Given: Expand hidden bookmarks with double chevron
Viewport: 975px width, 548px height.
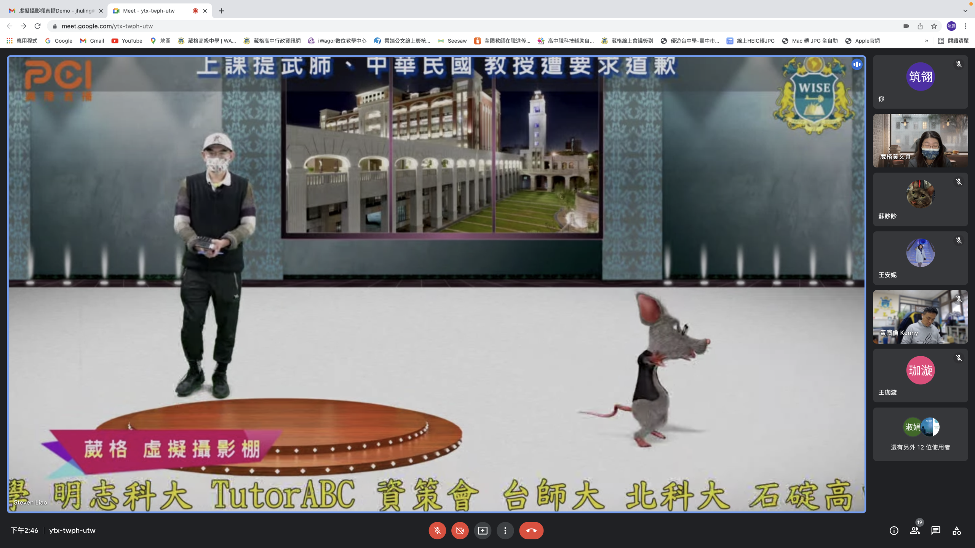Looking at the screenshot, I should click(926, 41).
